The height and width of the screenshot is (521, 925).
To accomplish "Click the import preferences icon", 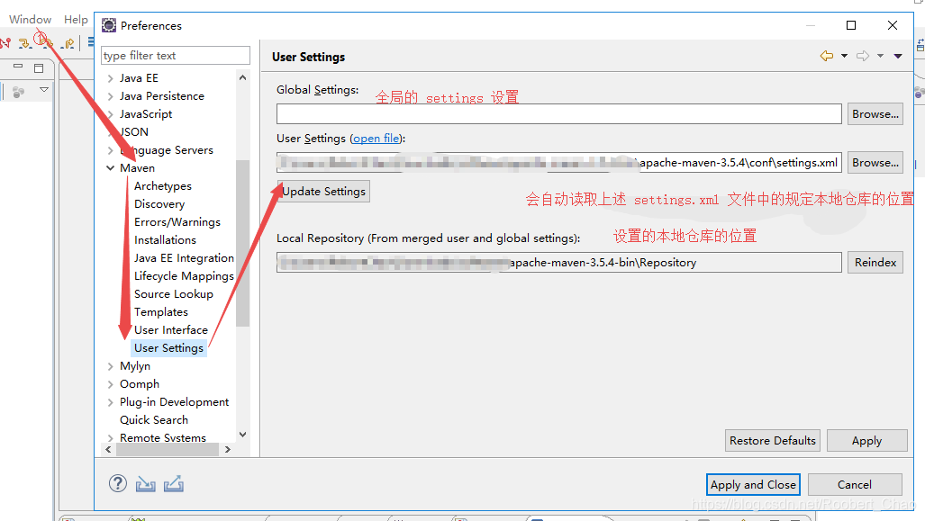I will (x=146, y=484).
